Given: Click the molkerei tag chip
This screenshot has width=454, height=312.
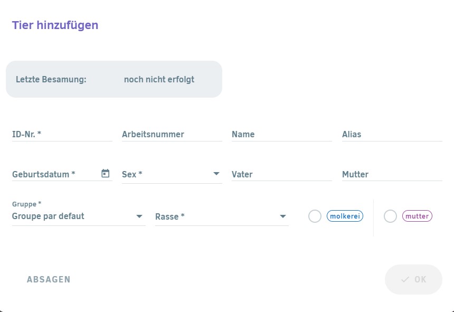Looking at the screenshot, I should tap(345, 216).
